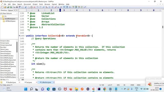The image size is (164, 92).
Task: Click the Save All toolbar icon
Action: coord(11,7)
